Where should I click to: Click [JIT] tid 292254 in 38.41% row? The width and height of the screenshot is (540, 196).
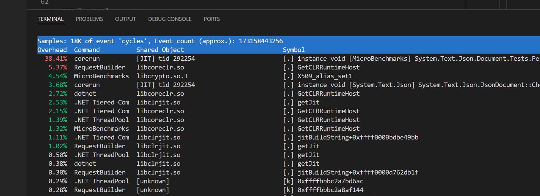tap(165, 58)
